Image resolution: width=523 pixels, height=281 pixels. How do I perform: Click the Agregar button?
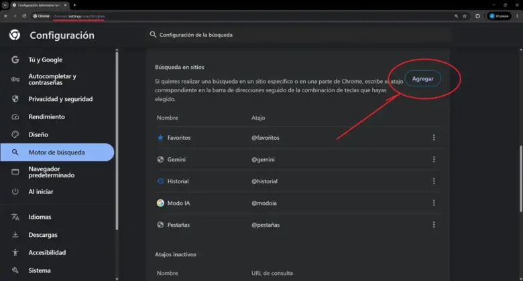(422, 78)
